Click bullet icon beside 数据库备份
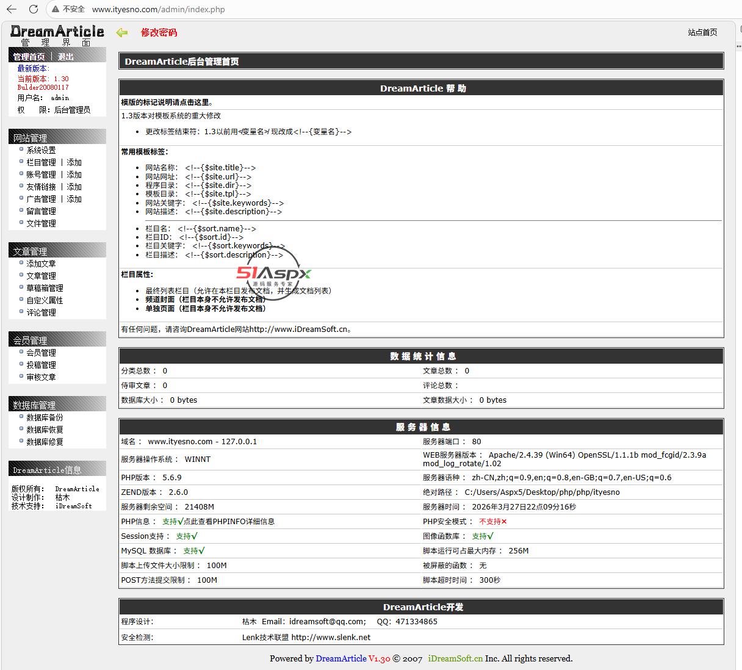This screenshot has height=670, width=742. (x=21, y=416)
